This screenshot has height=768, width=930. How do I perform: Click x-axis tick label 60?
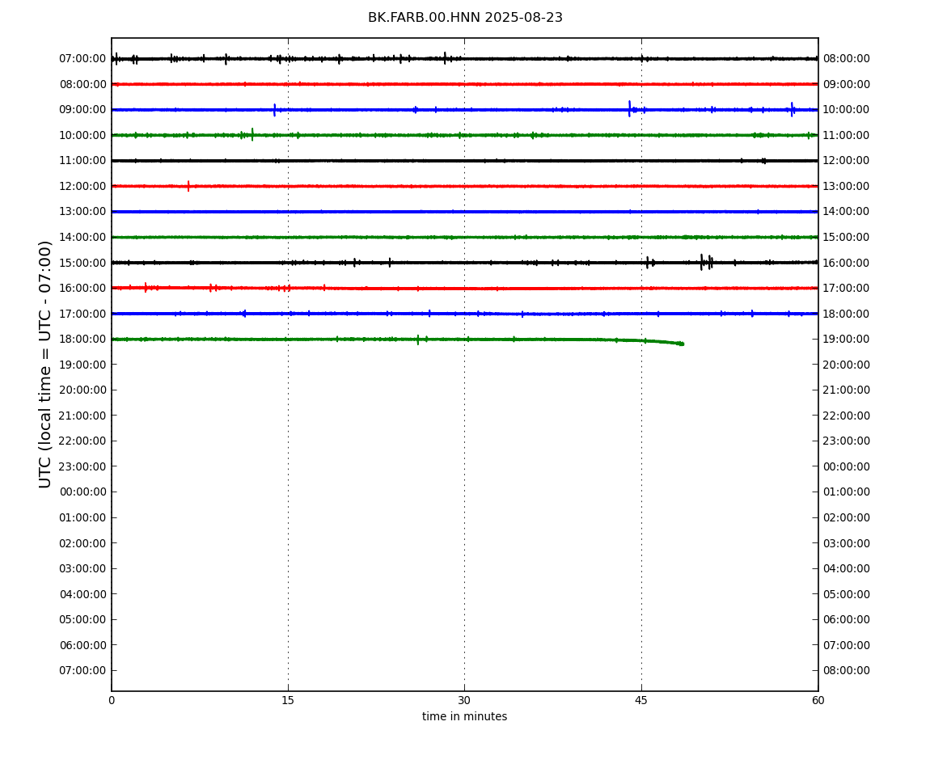tap(818, 700)
